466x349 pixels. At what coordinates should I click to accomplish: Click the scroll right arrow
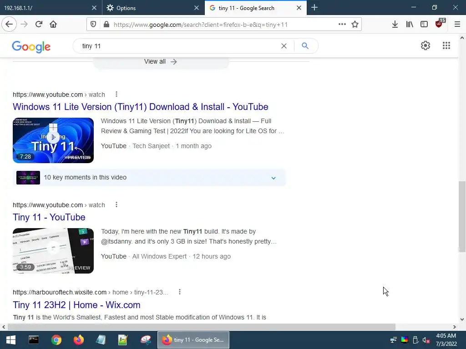coord(455,327)
